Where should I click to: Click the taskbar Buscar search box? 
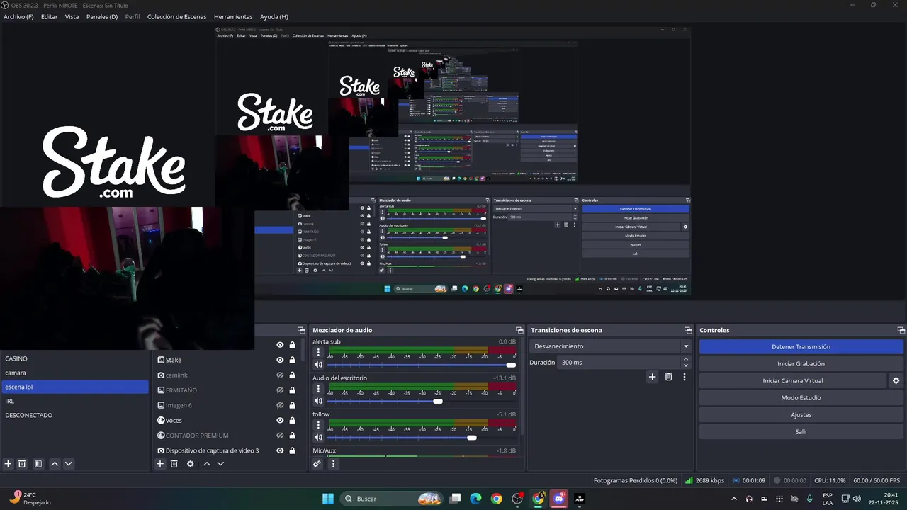coord(392,499)
